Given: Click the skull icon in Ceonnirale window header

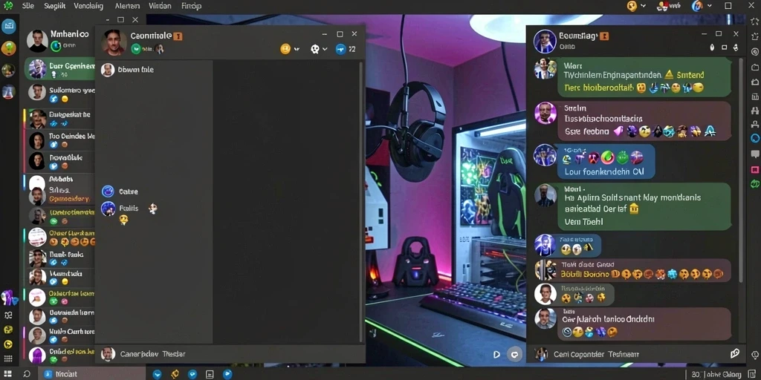Looking at the screenshot, I should 315,49.
